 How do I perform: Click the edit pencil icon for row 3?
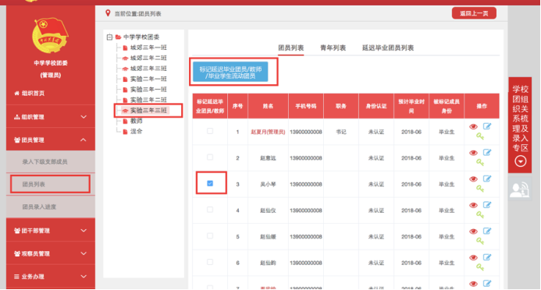pos(487,179)
